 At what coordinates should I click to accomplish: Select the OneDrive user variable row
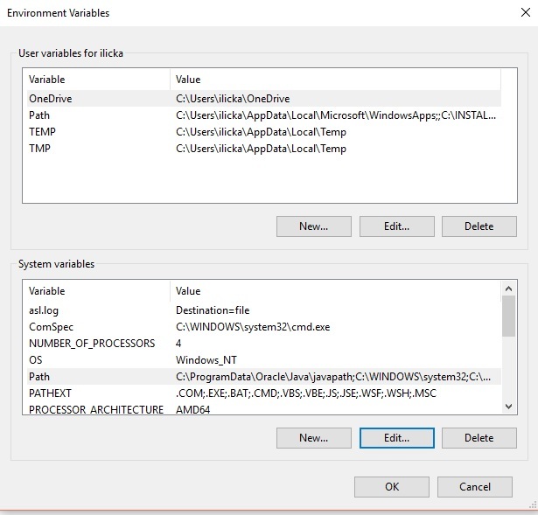click(x=264, y=99)
